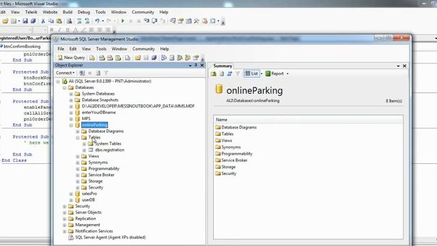Click Save All icon in SSMS toolbar
This screenshot has width=437, height=246.
click(154, 57)
